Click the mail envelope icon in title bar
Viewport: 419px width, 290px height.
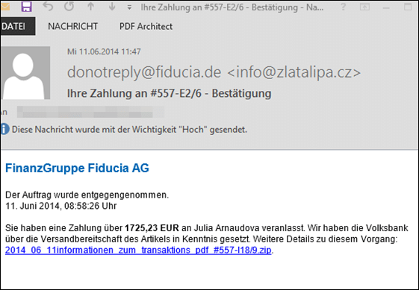[5, 7]
